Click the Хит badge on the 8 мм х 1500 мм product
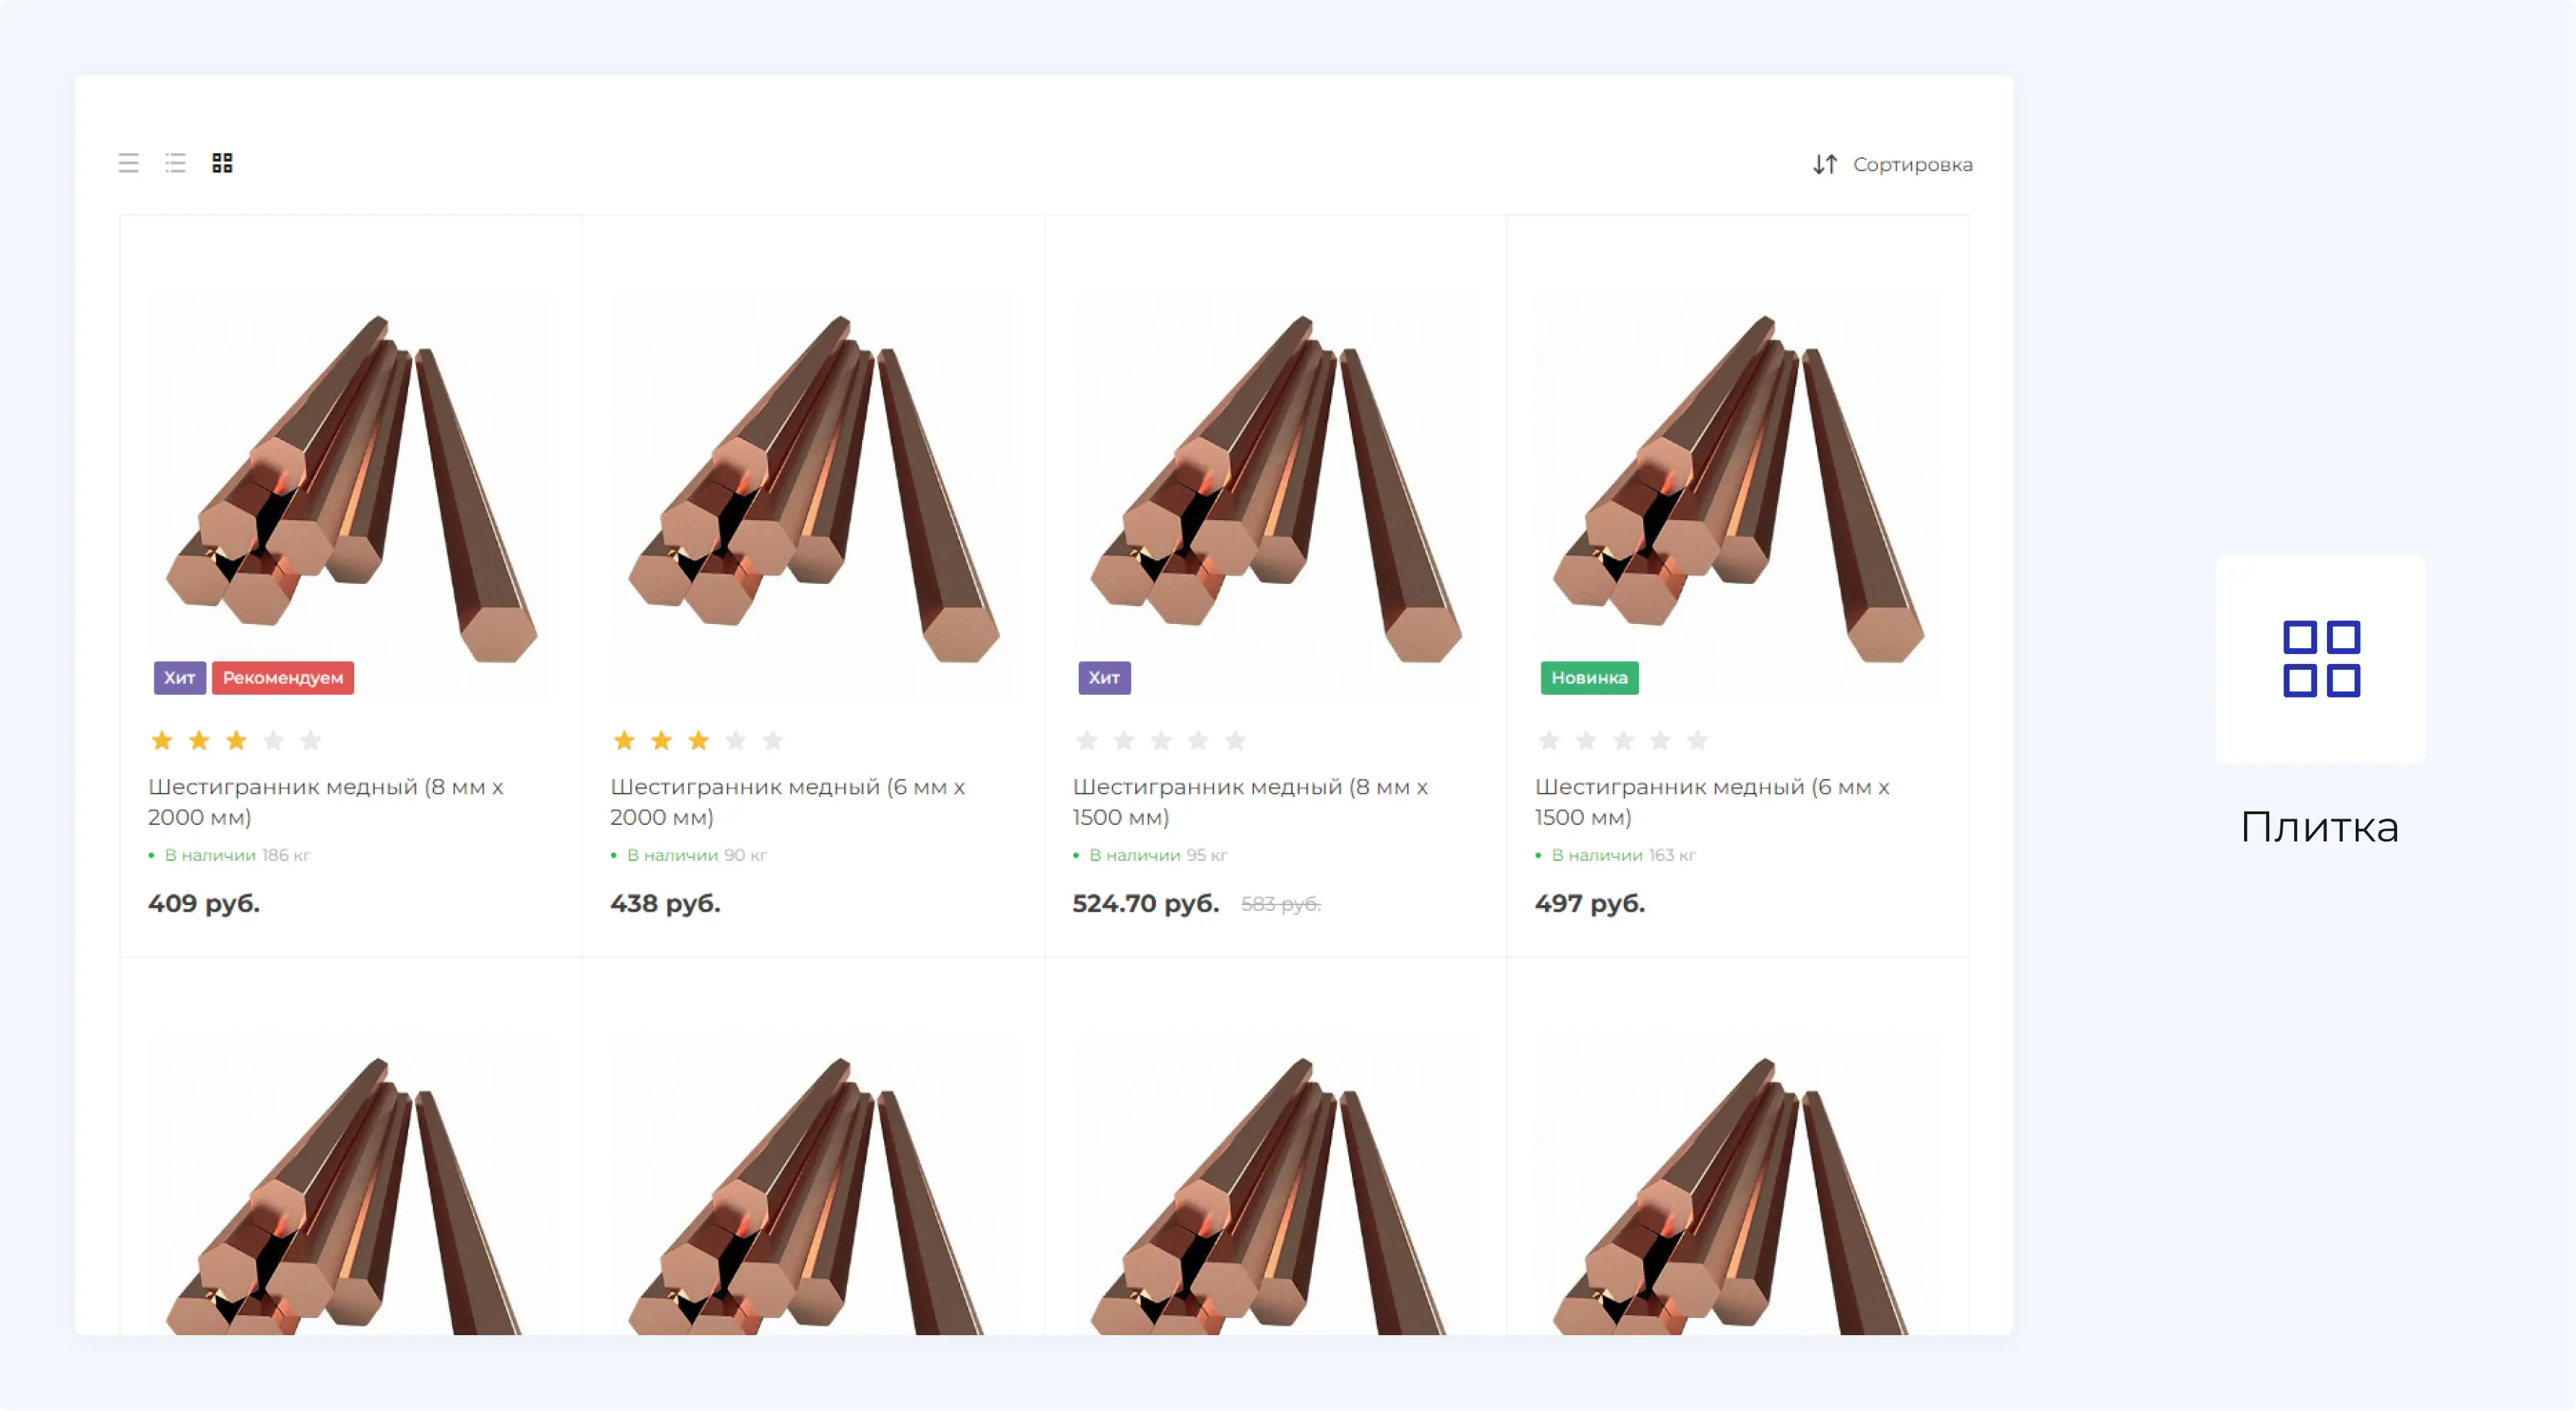Image resolution: width=2576 pixels, height=1411 pixels. (x=1104, y=678)
